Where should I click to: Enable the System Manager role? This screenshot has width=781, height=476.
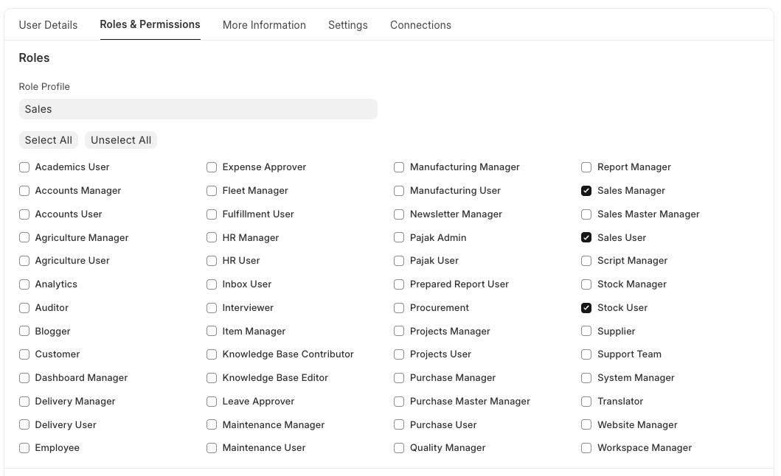(x=586, y=377)
